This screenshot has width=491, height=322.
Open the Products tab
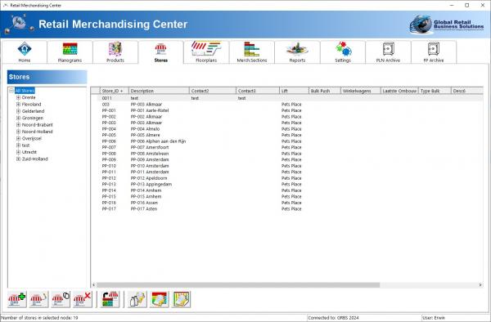[x=115, y=52]
